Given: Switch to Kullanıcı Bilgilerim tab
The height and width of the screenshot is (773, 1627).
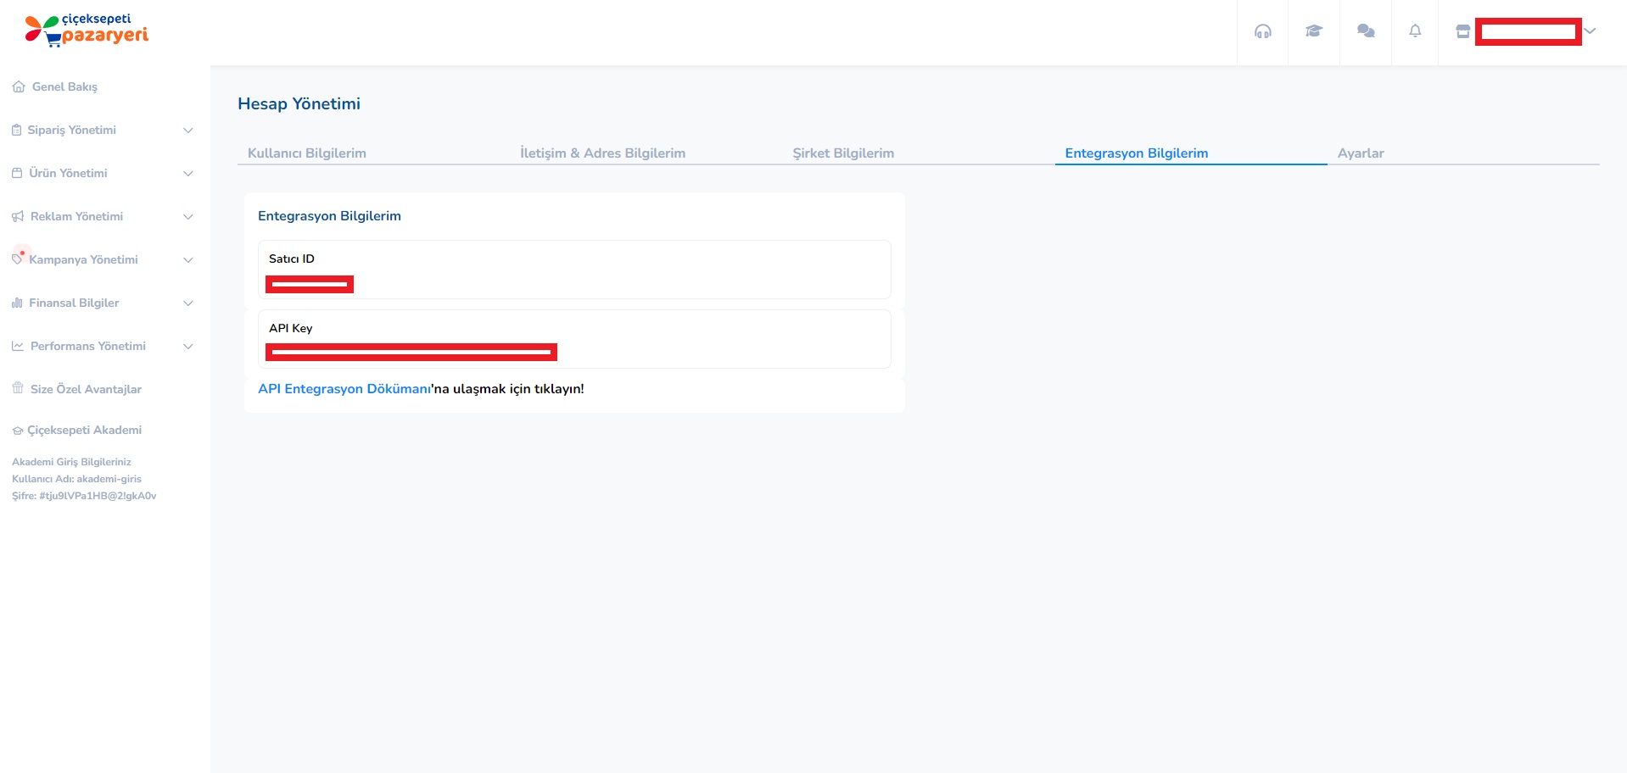Looking at the screenshot, I should [306, 153].
